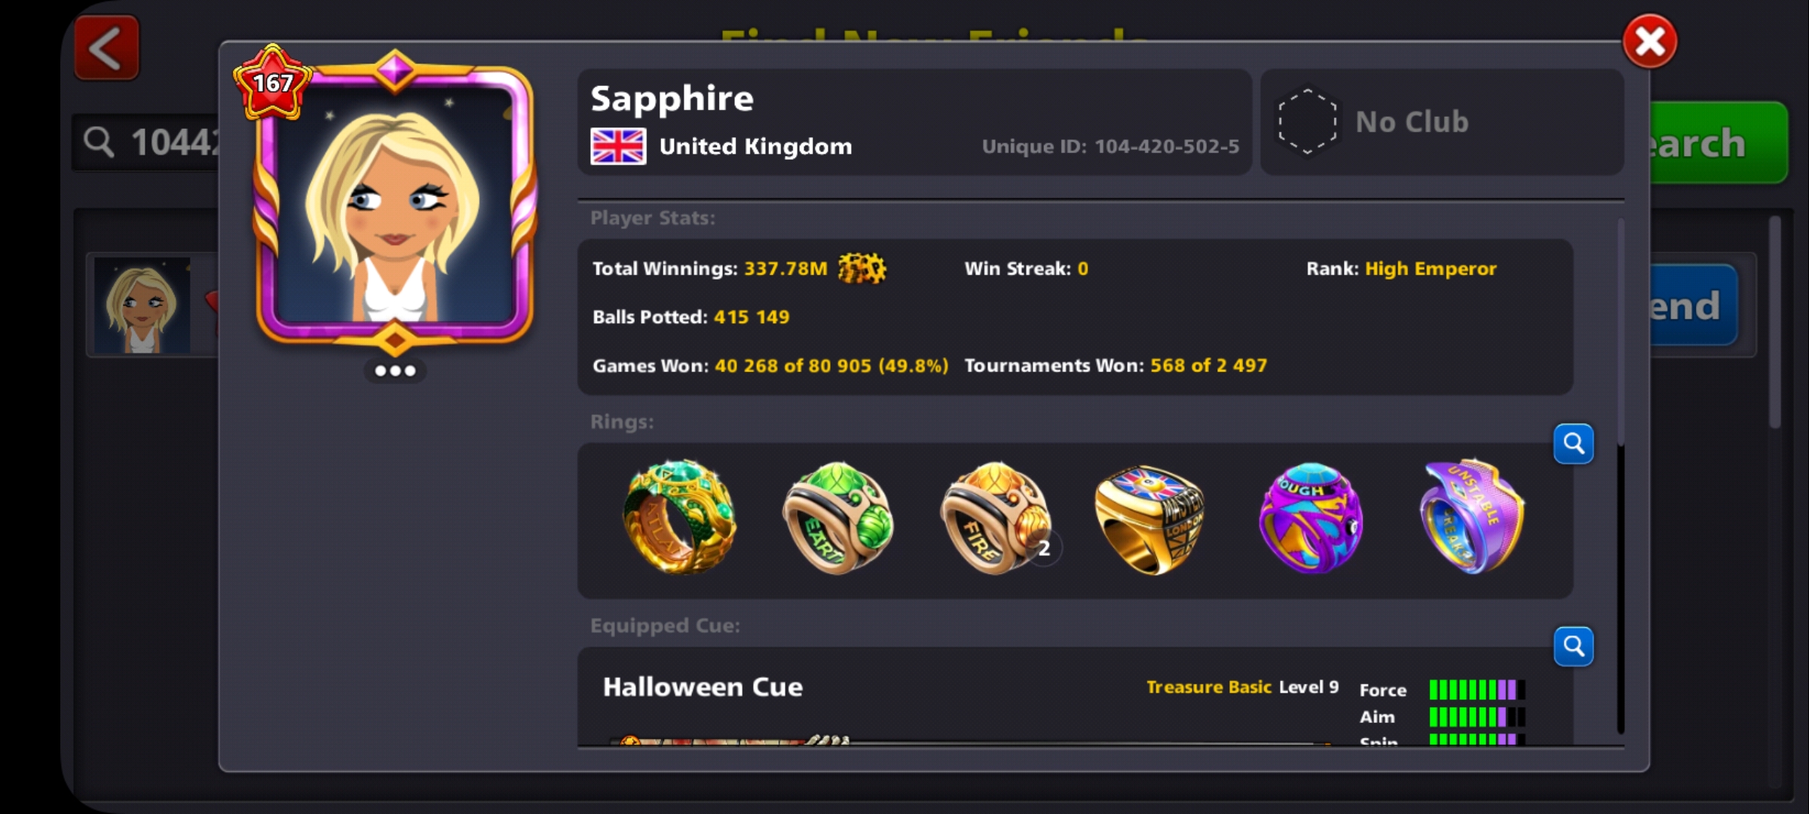Open the three-dots menu under avatar
1809x814 pixels.
click(x=395, y=370)
